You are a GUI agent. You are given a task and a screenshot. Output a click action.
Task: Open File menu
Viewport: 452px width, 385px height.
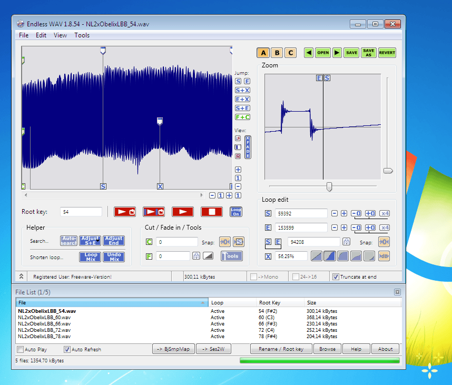click(x=24, y=35)
